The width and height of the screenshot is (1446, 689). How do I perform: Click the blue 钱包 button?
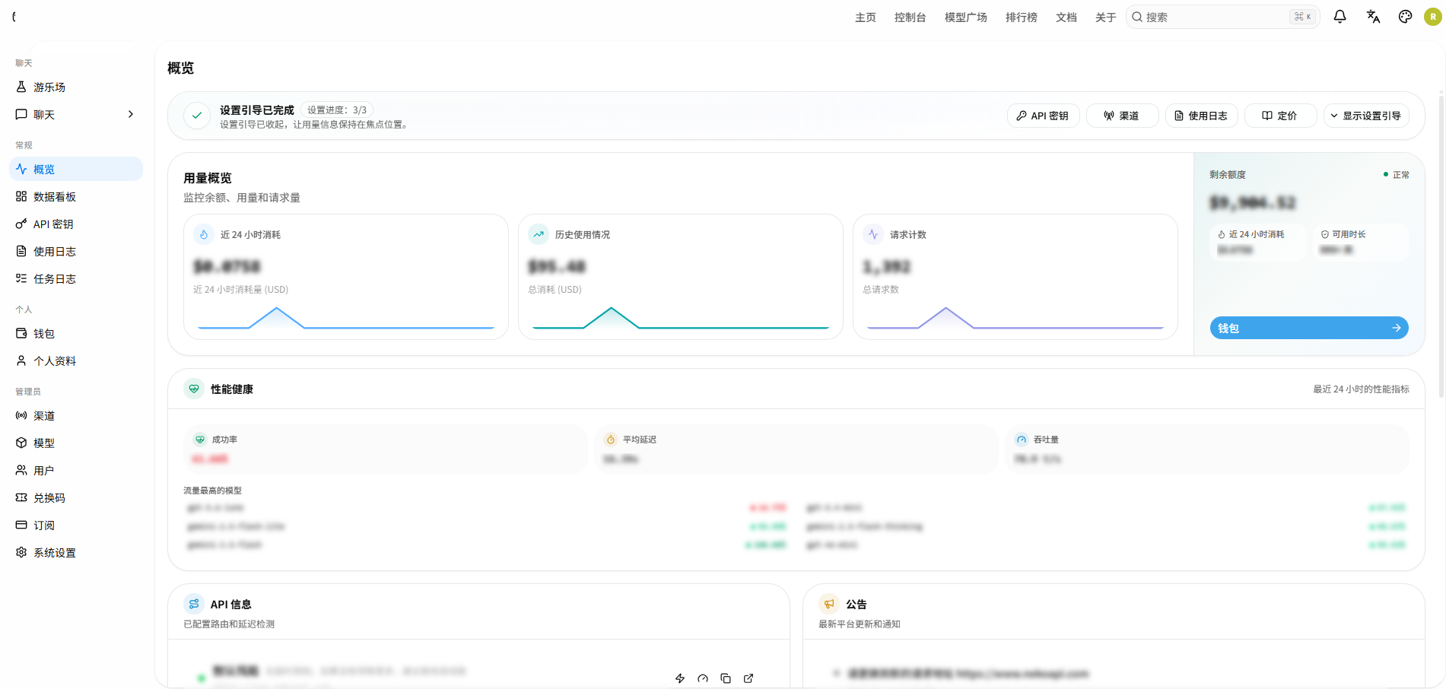[1309, 328]
